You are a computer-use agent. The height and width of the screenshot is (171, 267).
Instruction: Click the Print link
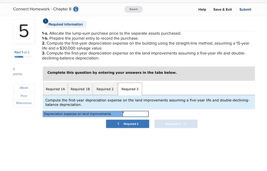[x=24, y=96]
